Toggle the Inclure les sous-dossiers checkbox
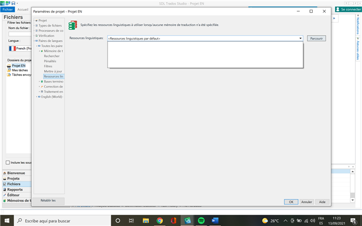This screenshot has width=362, height=226. pyautogui.click(x=7, y=162)
